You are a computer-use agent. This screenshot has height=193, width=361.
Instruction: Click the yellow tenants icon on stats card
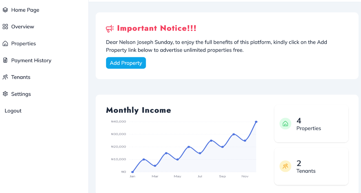point(285,166)
